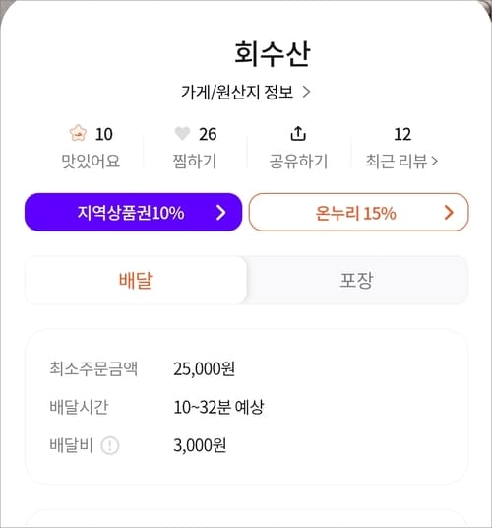Image resolution: width=492 pixels, height=528 pixels.
Task: Click the 맛있어요 count 10
Action: [x=104, y=134]
